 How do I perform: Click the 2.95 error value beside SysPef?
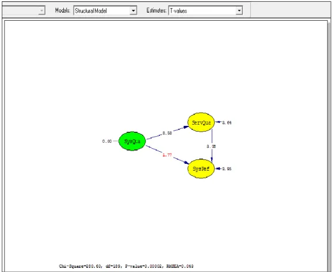tap(227, 168)
